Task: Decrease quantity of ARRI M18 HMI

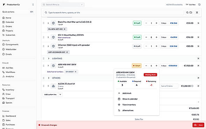Action: (x=146, y=66)
